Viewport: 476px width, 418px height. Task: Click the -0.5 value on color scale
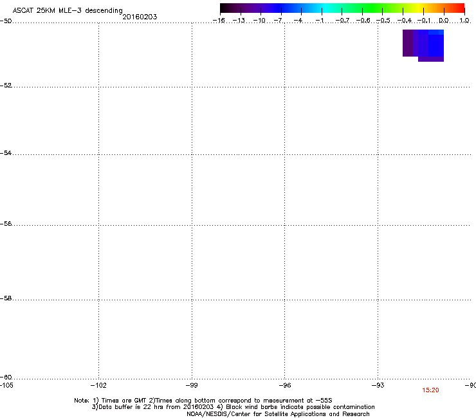383,21
